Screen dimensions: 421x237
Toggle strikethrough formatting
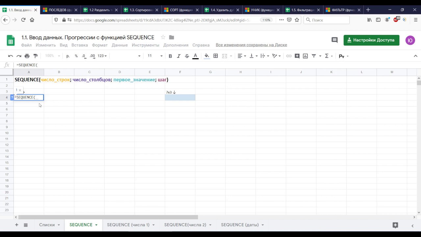point(187,56)
